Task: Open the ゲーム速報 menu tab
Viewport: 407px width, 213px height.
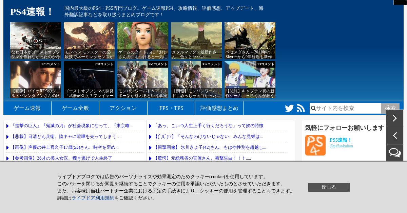Action: [27, 108]
